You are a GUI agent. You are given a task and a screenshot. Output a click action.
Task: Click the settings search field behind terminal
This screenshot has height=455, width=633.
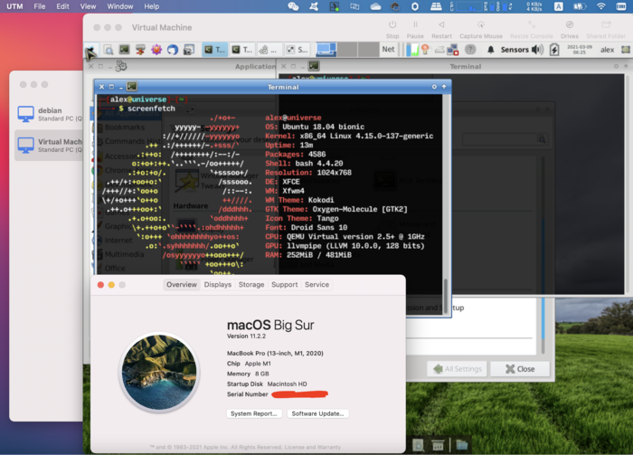[505, 139]
